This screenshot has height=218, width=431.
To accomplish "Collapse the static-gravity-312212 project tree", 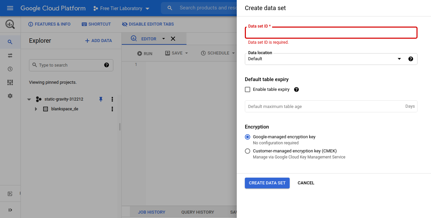I will pyautogui.click(x=29, y=100).
